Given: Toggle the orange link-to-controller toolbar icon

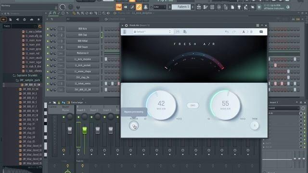Looking at the screenshot, I should (x=139, y=7).
